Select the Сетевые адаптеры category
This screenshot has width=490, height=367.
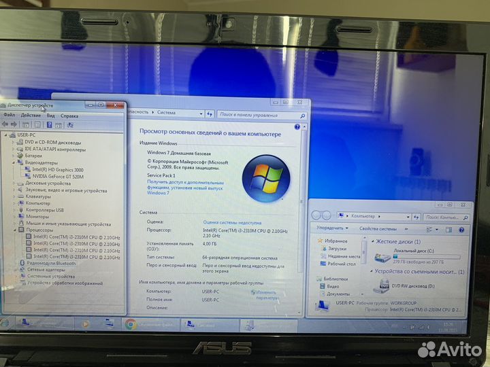[x=46, y=270]
